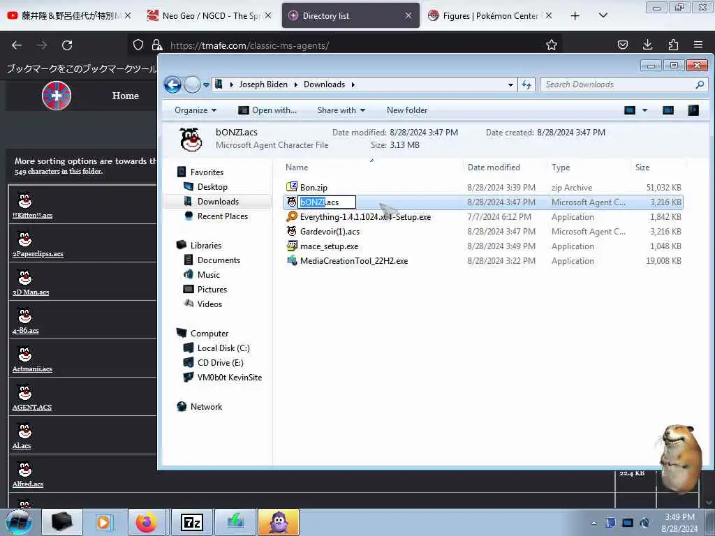Click the Downloads breadcrumb segment
The height and width of the screenshot is (536, 715).
tap(324, 84)
